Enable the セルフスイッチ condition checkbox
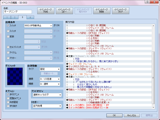Screen dimensions: 160x120 tap(8, 47)
